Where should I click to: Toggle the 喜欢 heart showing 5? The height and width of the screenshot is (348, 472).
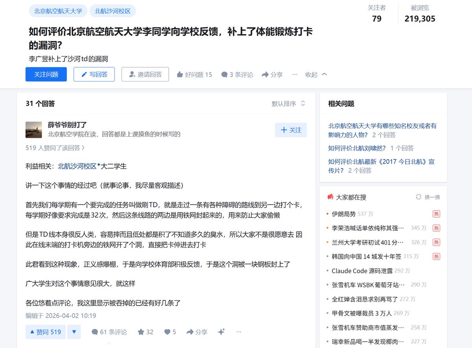(166, 332)
